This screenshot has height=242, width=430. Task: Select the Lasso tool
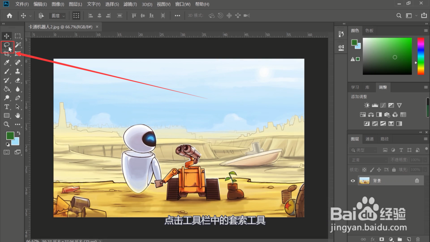pos(6,45)
